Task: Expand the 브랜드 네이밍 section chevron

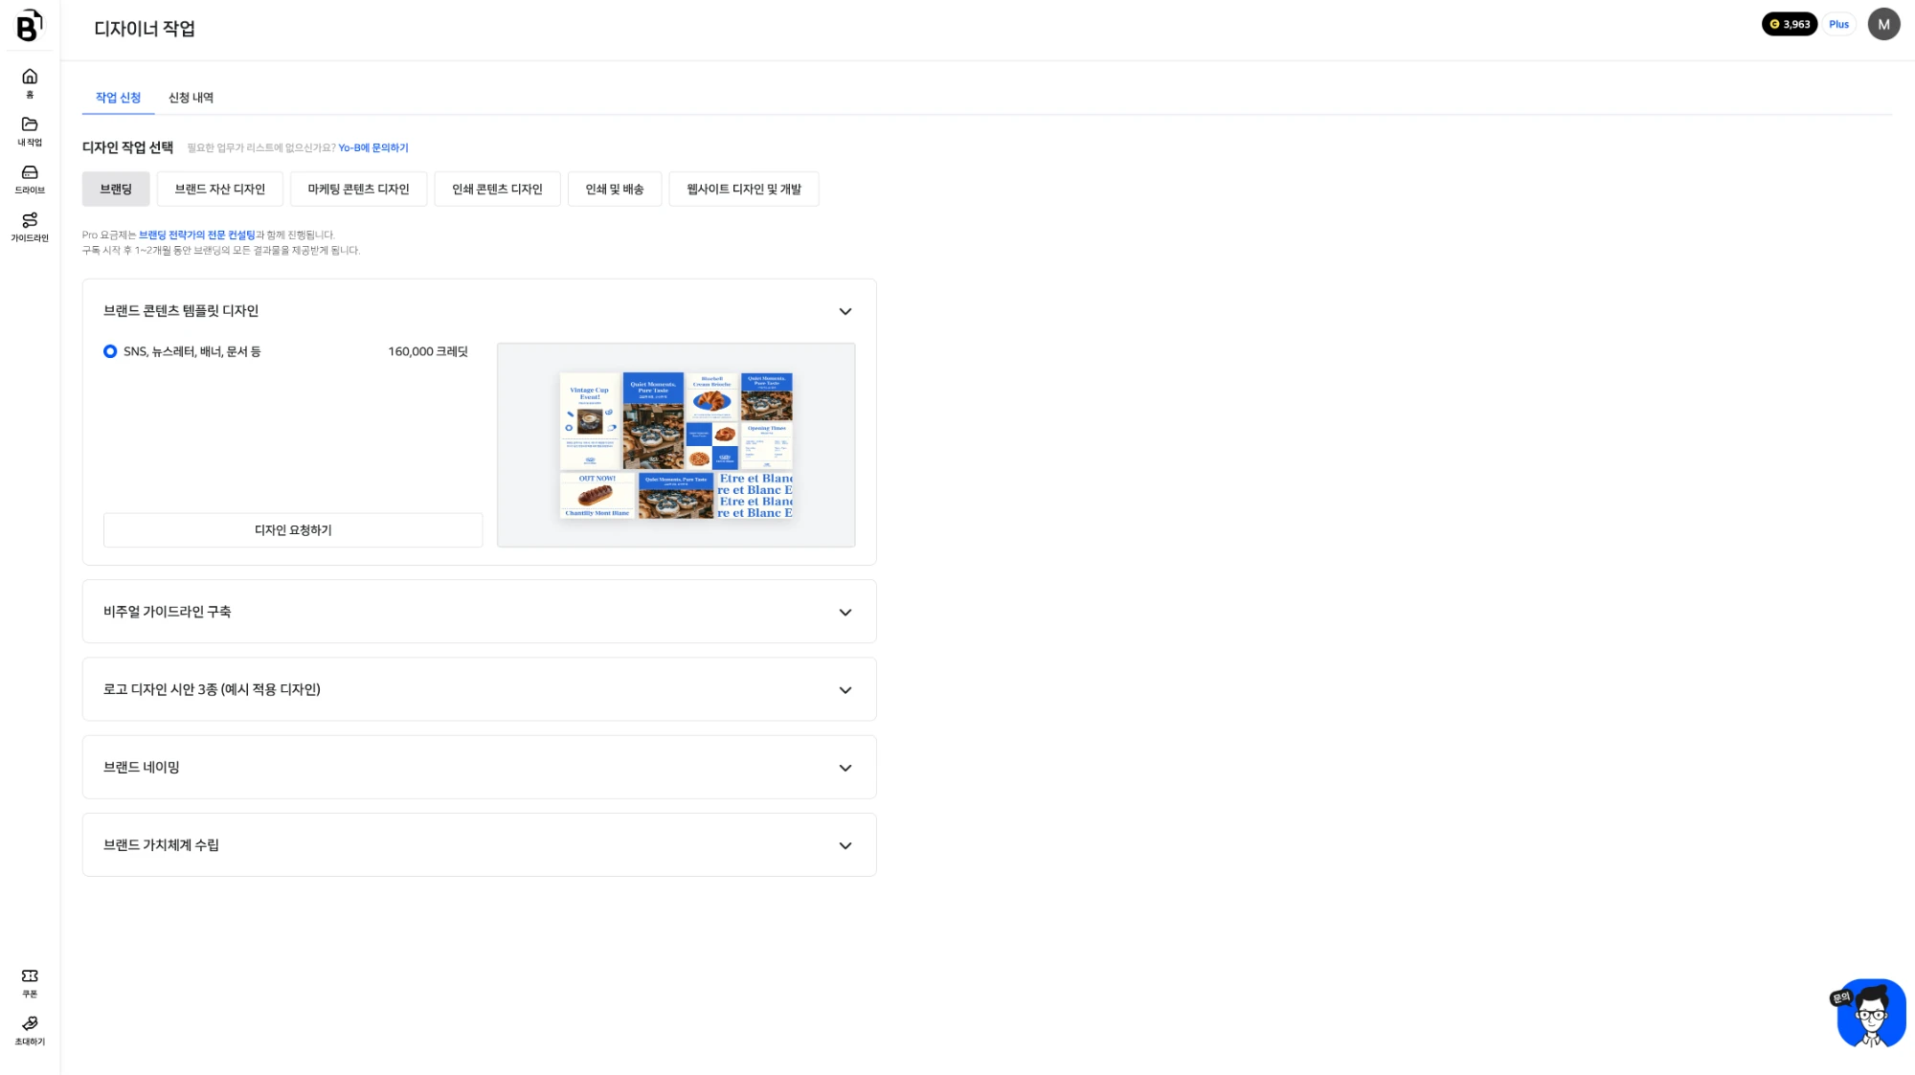Action: 845,768
